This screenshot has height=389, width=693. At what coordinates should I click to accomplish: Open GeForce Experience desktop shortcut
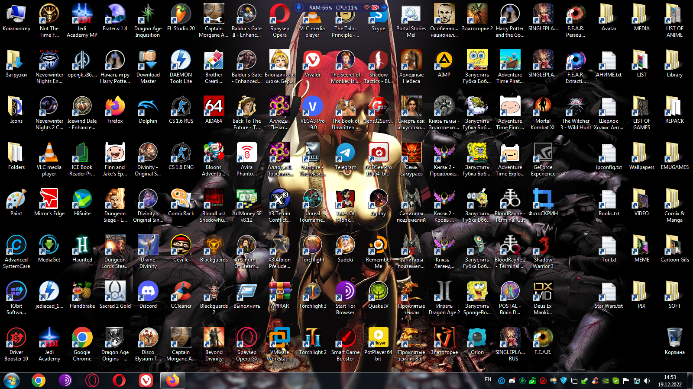[x=543, y=159]
